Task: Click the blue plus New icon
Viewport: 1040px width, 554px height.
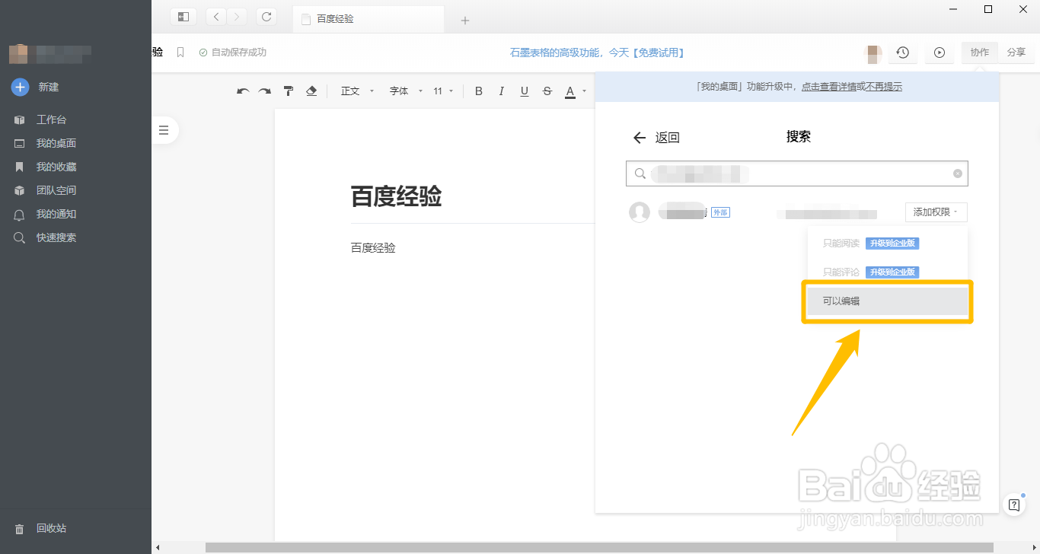Action: tap(20, 87)
